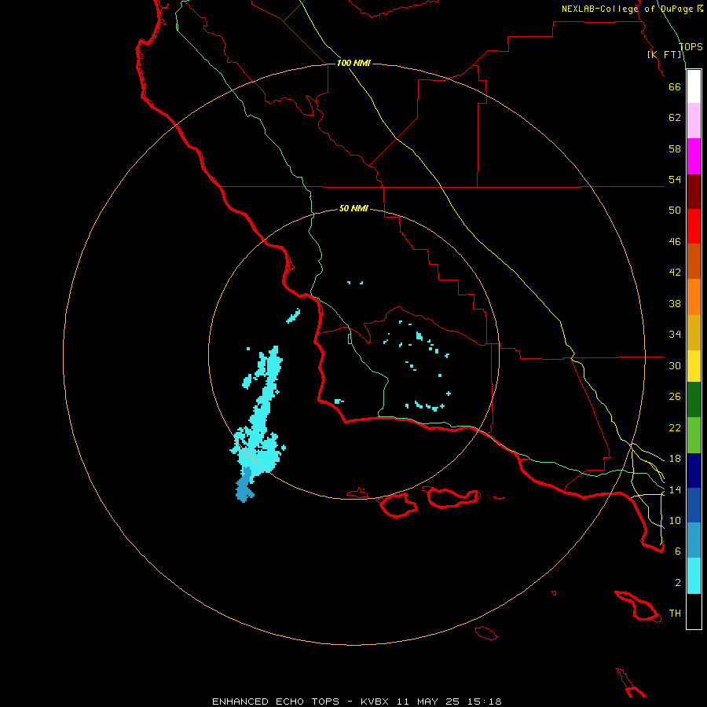The height and width of the screenshot is (707, 707).
Task: Select the dark green legend swatch
Action: 694,400
